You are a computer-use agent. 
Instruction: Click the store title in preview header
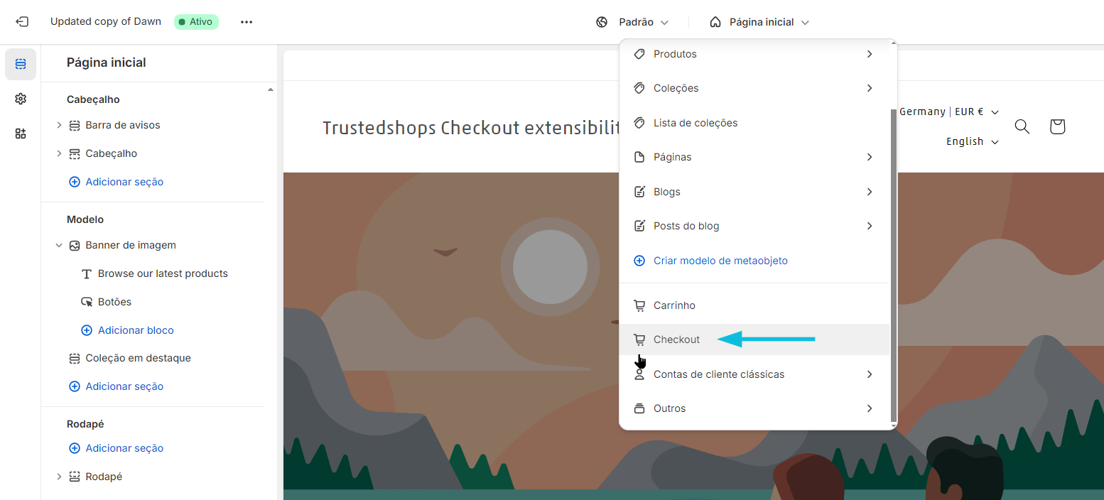tap(472, 127)
